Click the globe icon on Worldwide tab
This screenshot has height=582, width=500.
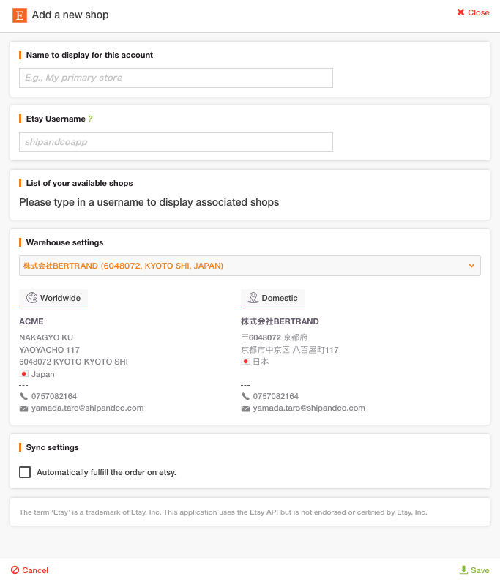32,298
